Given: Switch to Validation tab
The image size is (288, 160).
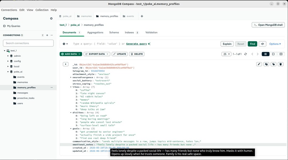Looking at the screenshot, I should pyautogui.click(x=152, y=32).
